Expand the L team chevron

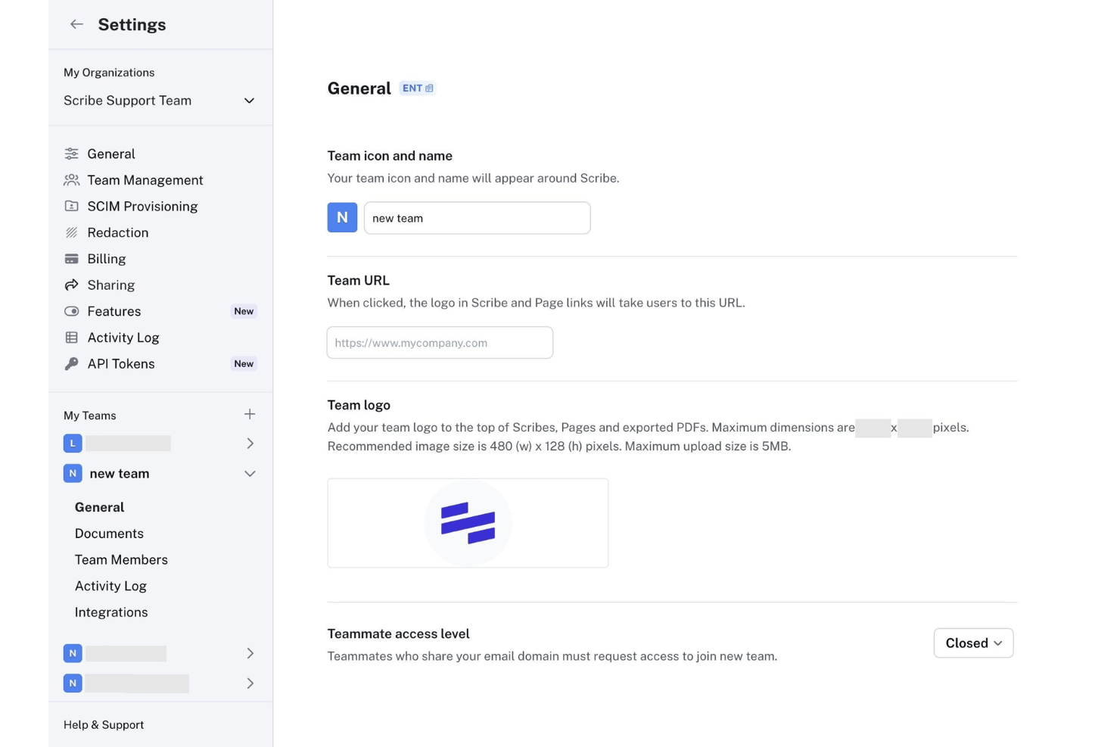click(x=250, y=444)
